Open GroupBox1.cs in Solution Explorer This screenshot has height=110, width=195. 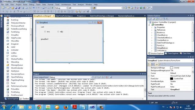162,48
